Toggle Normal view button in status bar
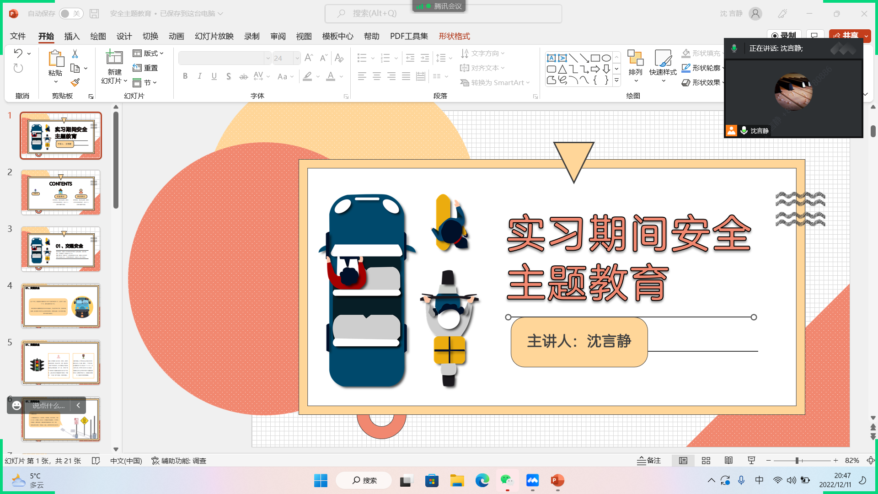 tap(683, 461)
